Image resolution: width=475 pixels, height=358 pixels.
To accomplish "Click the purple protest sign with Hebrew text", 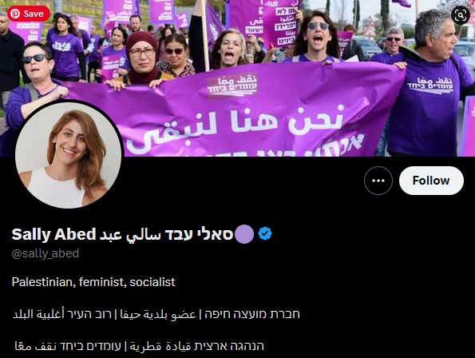I will pos(281,22).
